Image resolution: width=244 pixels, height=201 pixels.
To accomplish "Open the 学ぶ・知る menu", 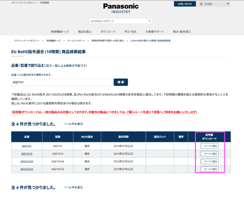I will point(130,32).
